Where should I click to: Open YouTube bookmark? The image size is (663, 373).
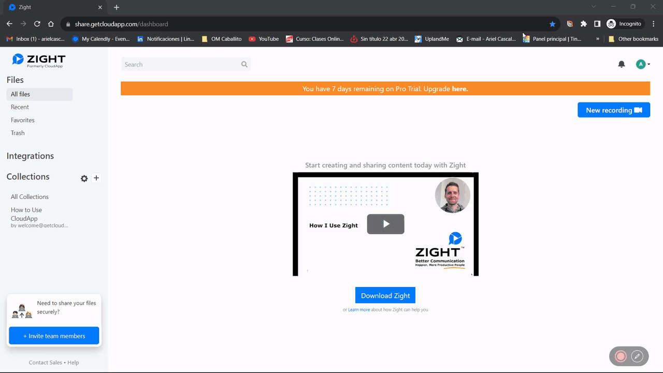pos(264,39)
